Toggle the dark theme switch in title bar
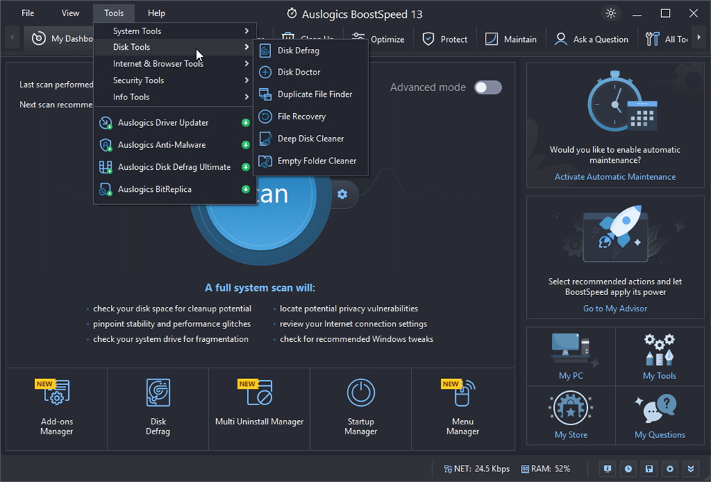 point(611,13)
